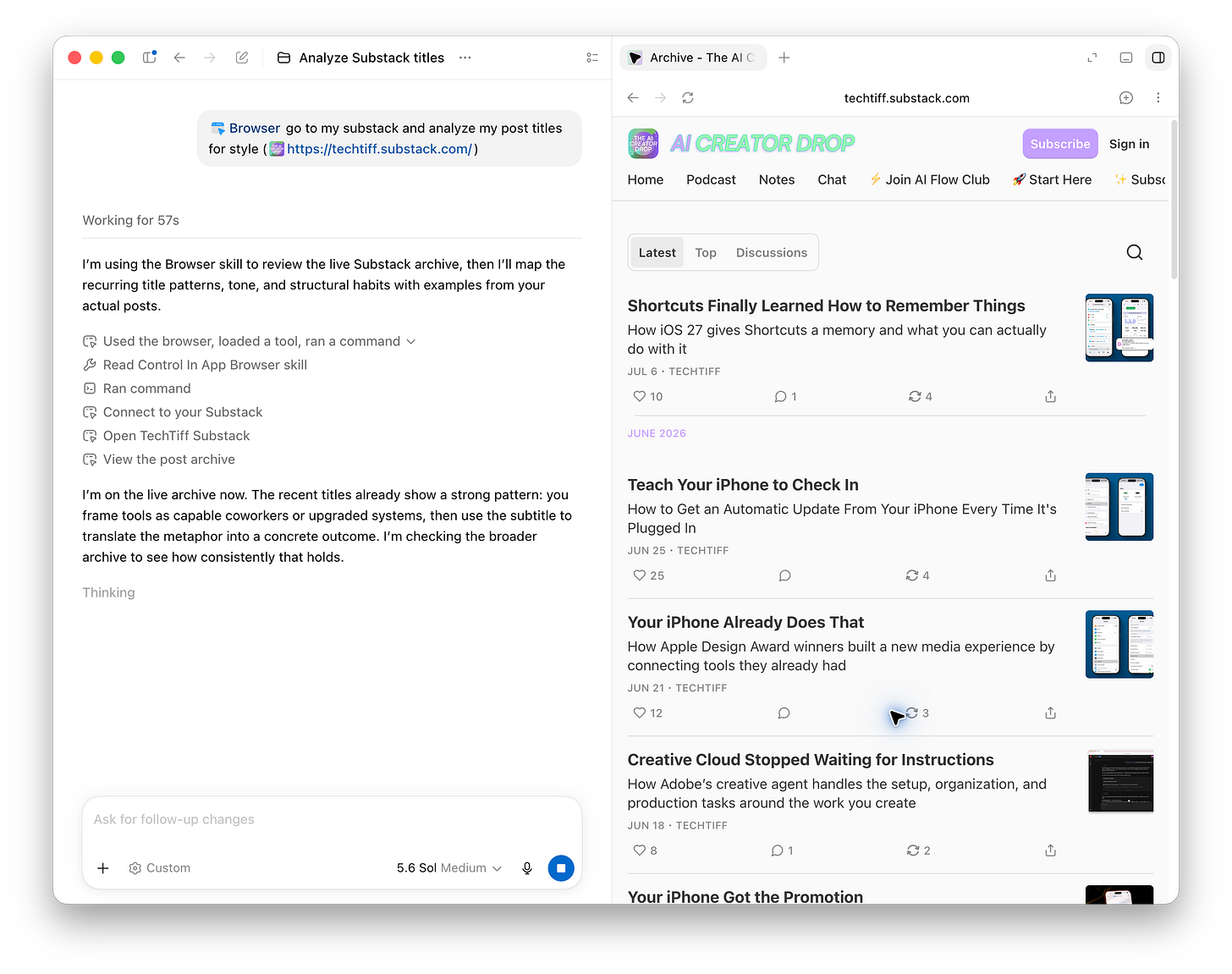Screen dimensions: 1232x974
Task: Go forward in the chat window
Action: click(210, 58)
